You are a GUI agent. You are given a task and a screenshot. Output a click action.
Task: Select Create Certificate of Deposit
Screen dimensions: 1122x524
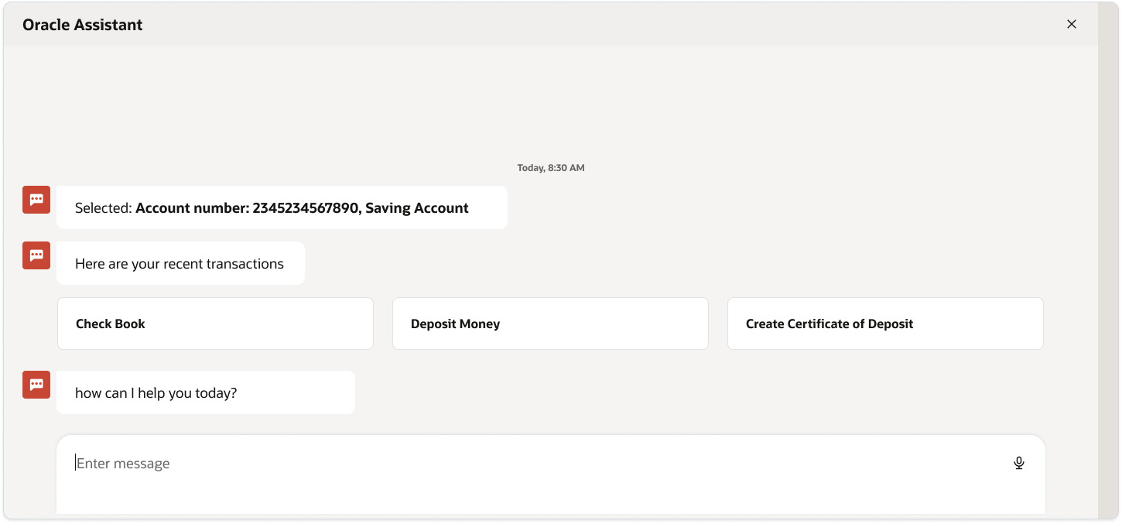click(885, 324)
